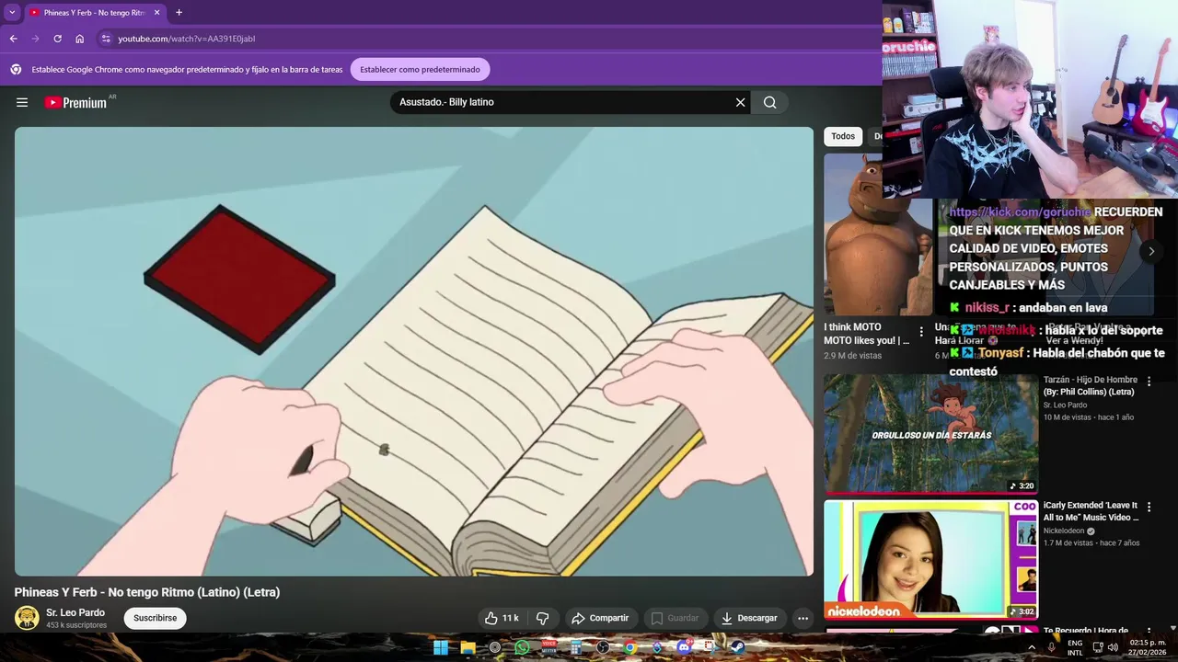
Task: Click the youtube.com address bar URL
Action: (187, 39)
